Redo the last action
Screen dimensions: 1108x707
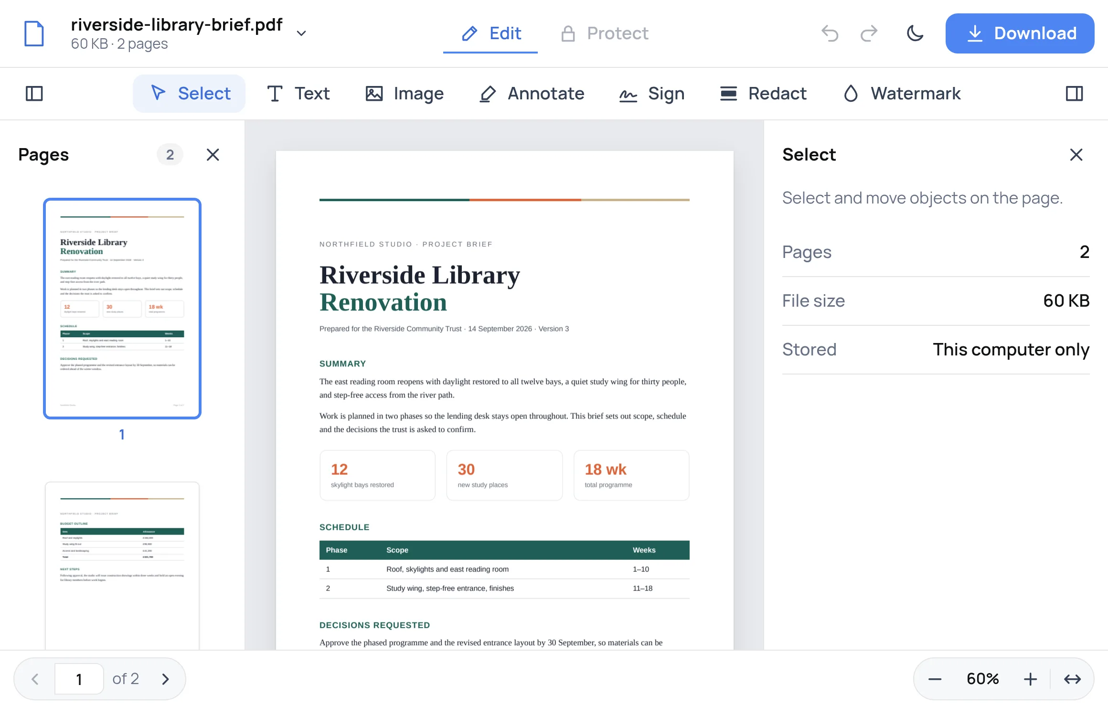pyautogui.click(x=869, y=33)
